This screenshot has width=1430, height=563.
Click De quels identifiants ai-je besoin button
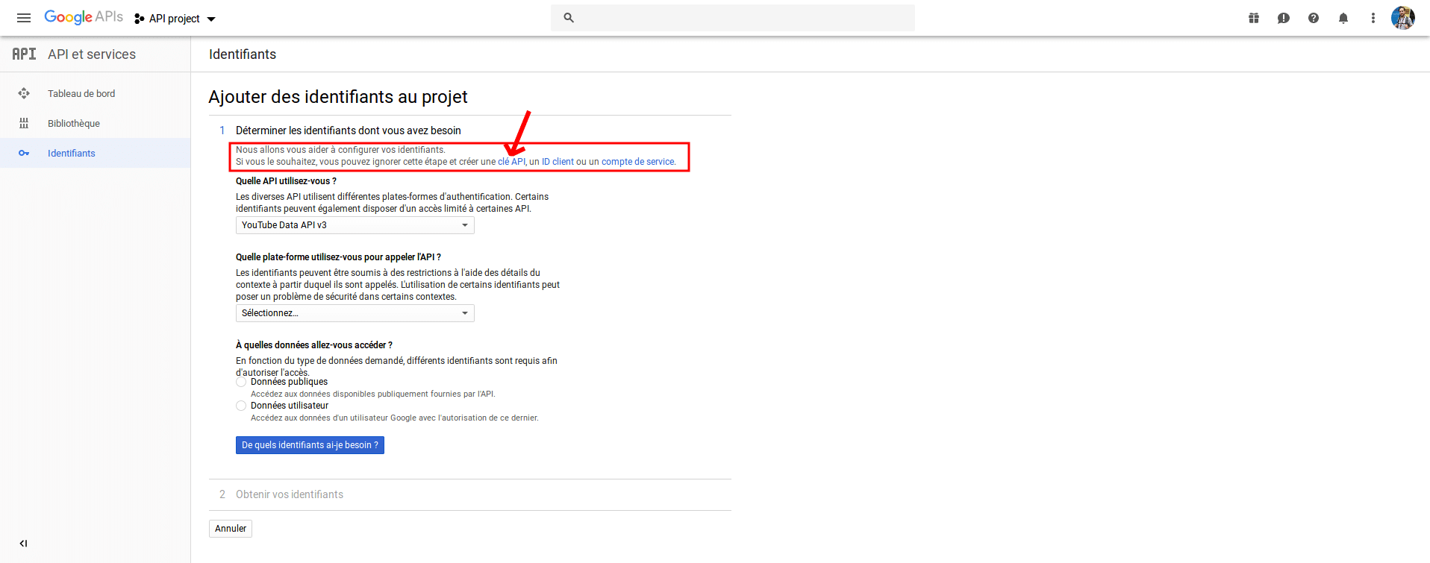tap(310, 445)
